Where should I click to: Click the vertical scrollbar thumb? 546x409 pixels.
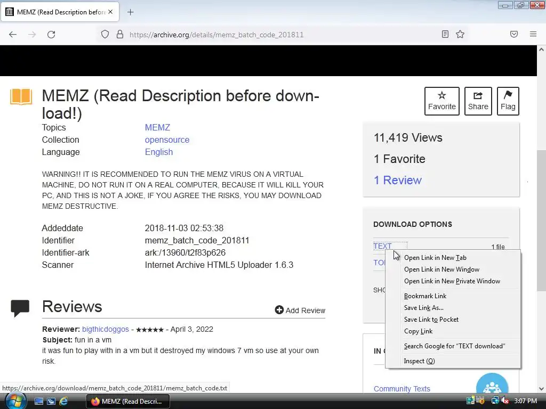[x=542, y=220]
